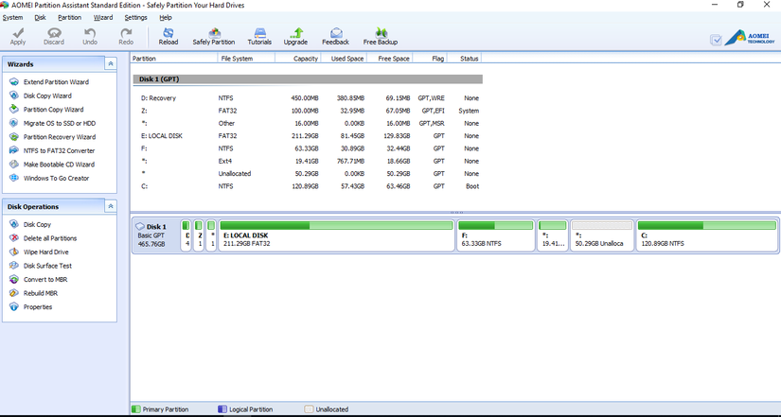The image size is (781, 417).
Task: Sort by the Used Space column header
Action: [344, 59]
